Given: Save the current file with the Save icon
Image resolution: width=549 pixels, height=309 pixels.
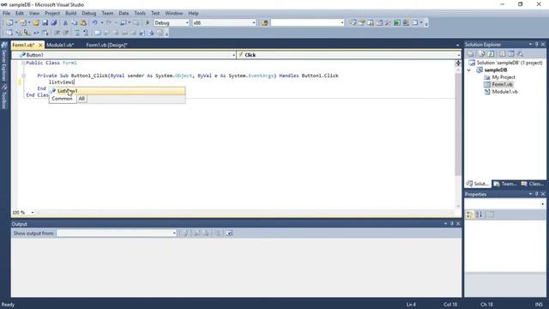Looking at the screenshot, I should point(45,23).
